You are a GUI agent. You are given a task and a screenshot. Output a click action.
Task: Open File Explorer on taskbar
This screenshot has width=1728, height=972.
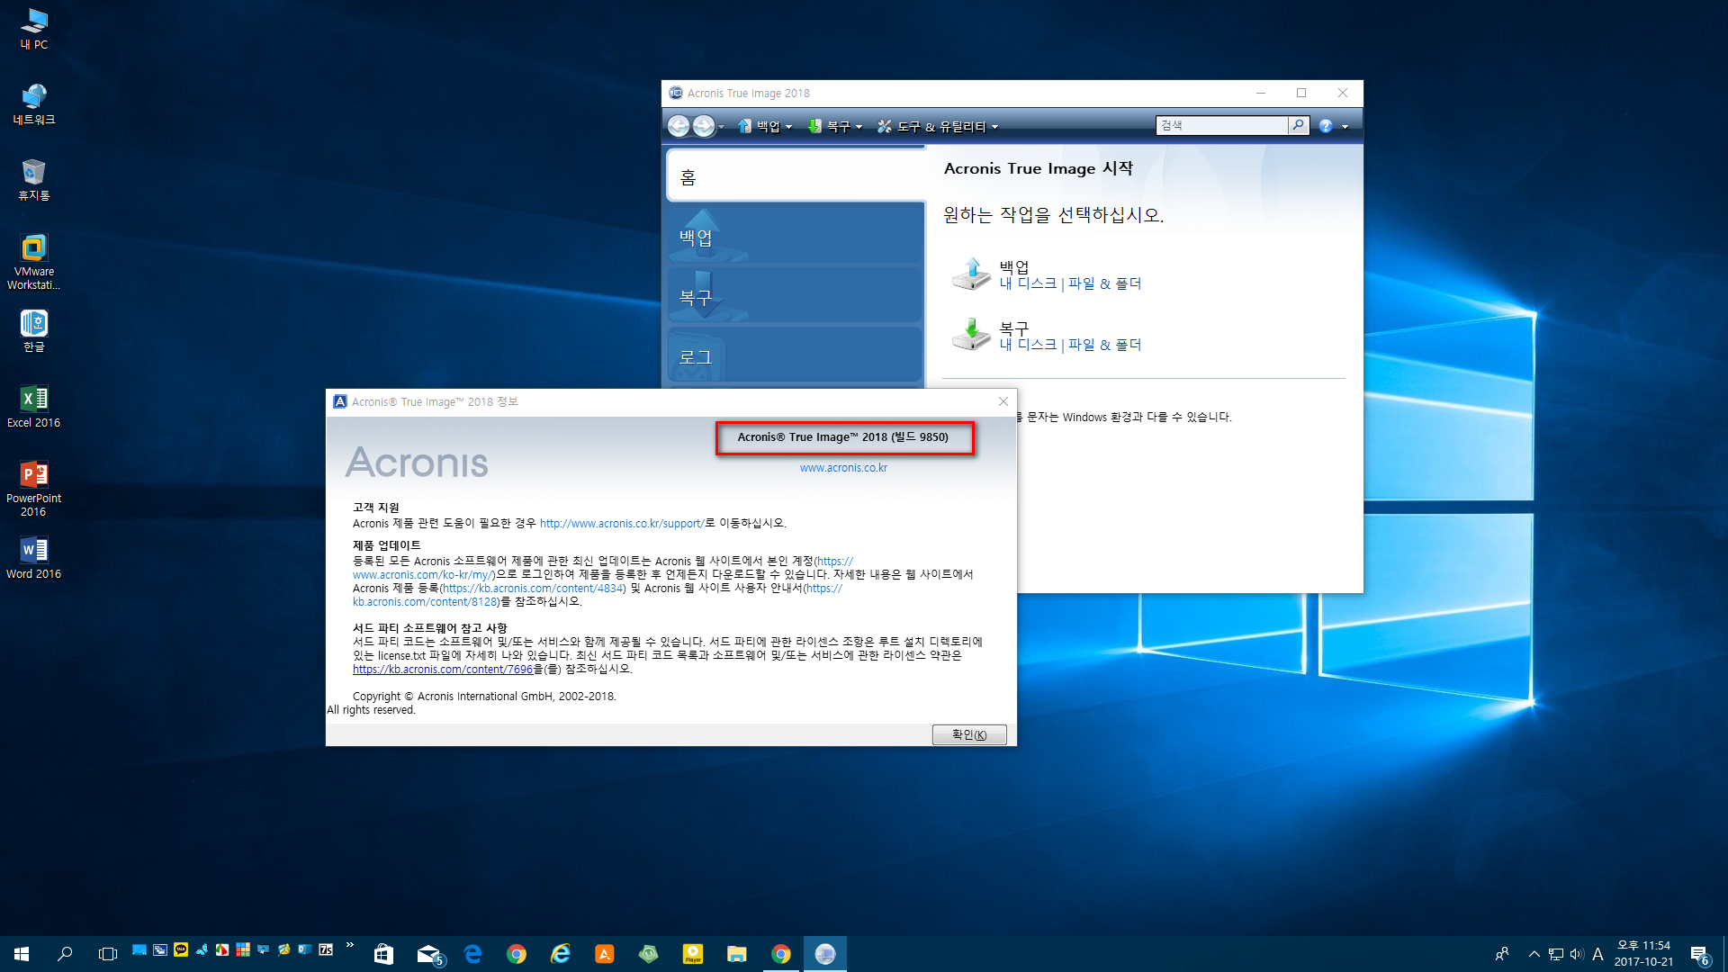click(737, 954)
